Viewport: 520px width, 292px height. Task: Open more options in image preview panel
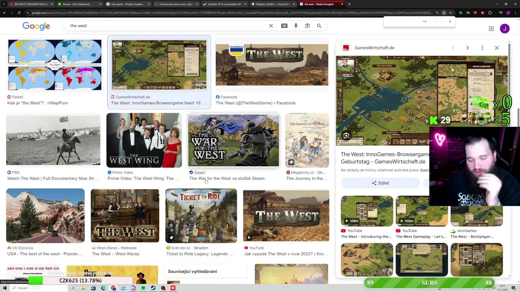pos(482,48)
